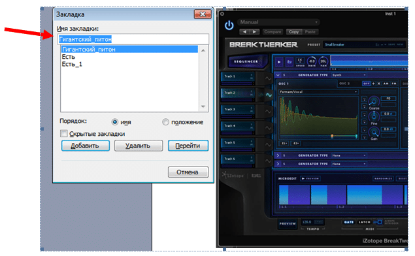The image size is (415, 256).
Task: Open Generator Type Synth dropdown
Action: [x=349, y=75]
